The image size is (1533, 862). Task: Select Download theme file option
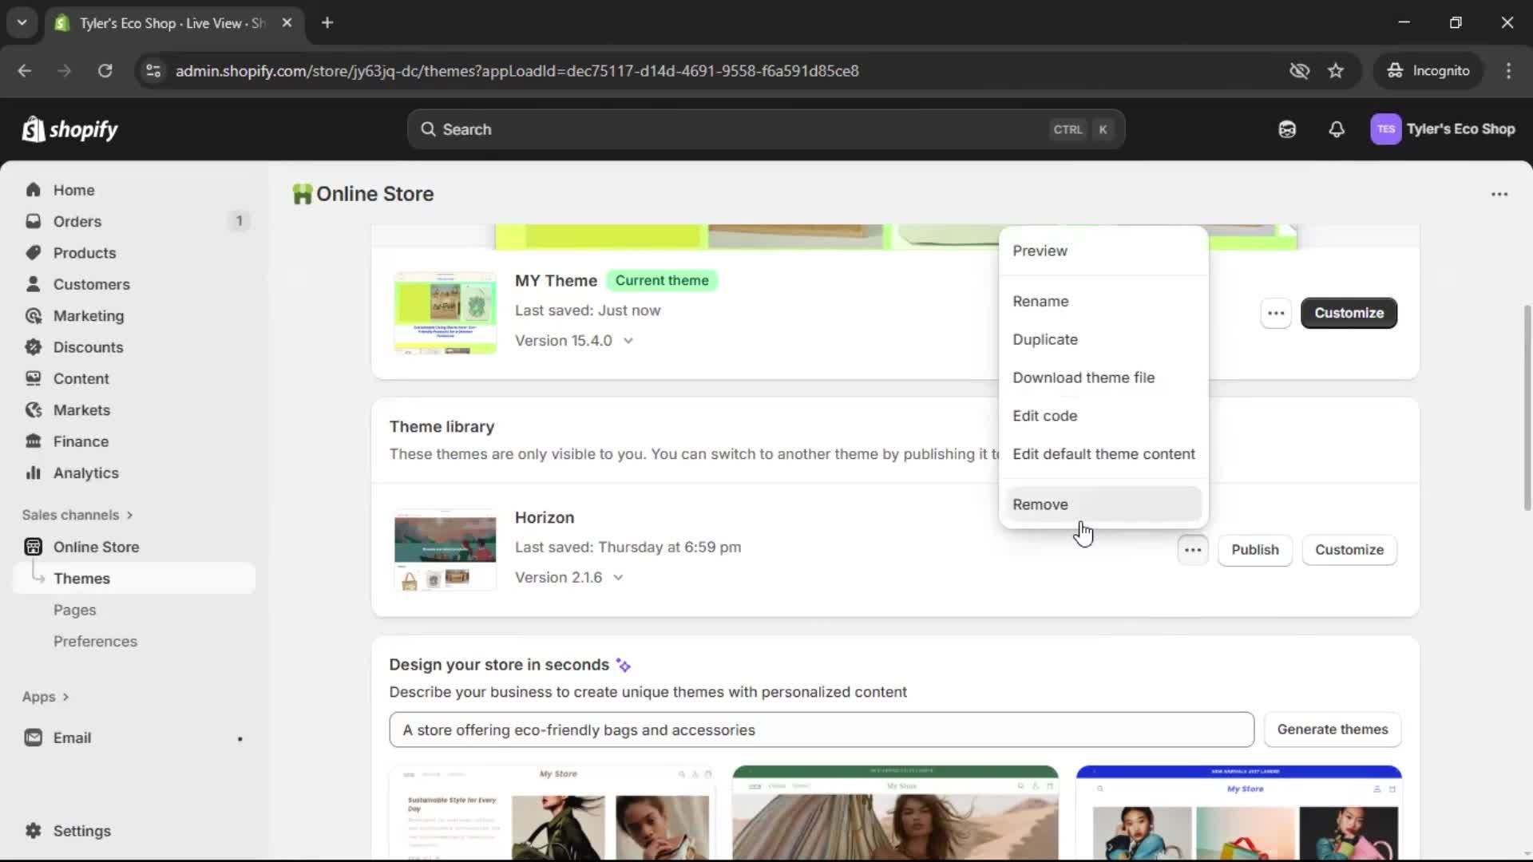[1083, 377]
